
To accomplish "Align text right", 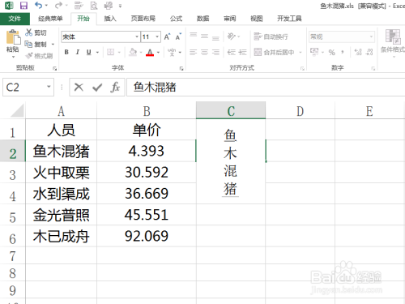I will (x=215, y=52).
